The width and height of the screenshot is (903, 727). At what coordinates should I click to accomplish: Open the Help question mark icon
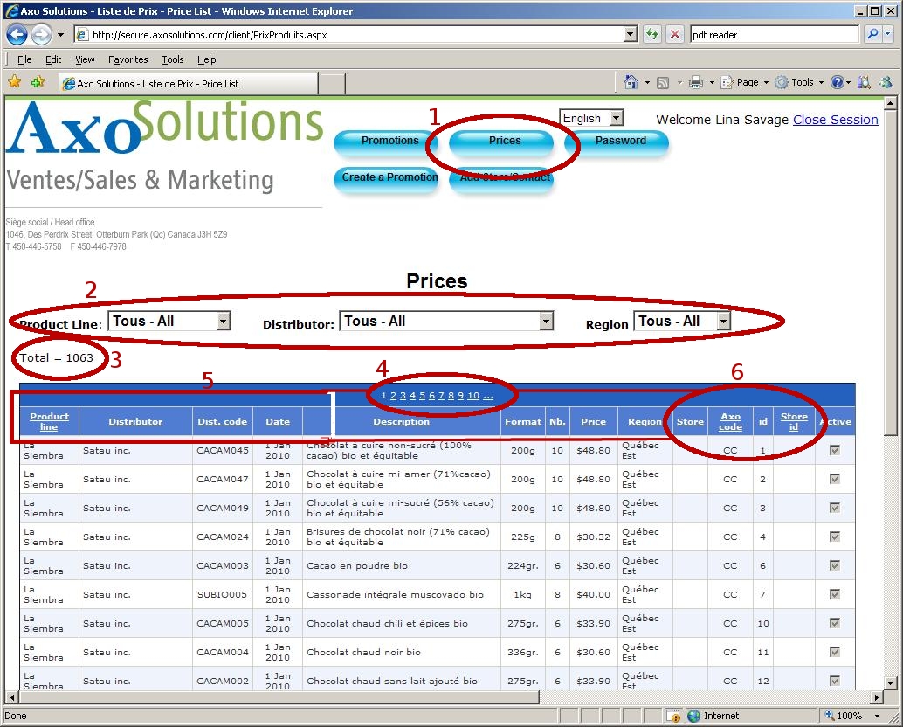837,82
